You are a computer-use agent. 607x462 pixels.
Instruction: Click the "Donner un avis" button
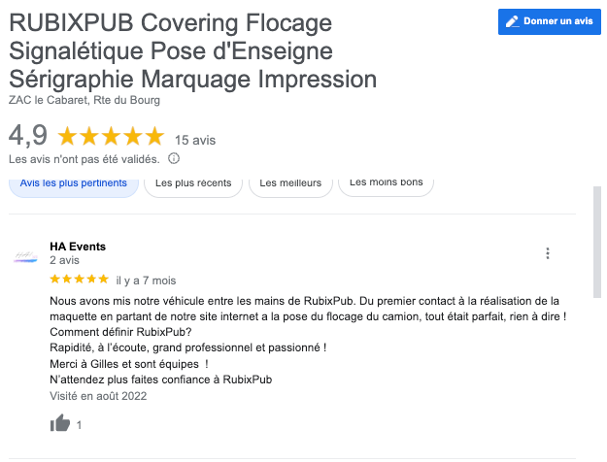coord(549,22)
